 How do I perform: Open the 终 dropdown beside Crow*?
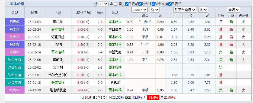[x=154, y=10]
